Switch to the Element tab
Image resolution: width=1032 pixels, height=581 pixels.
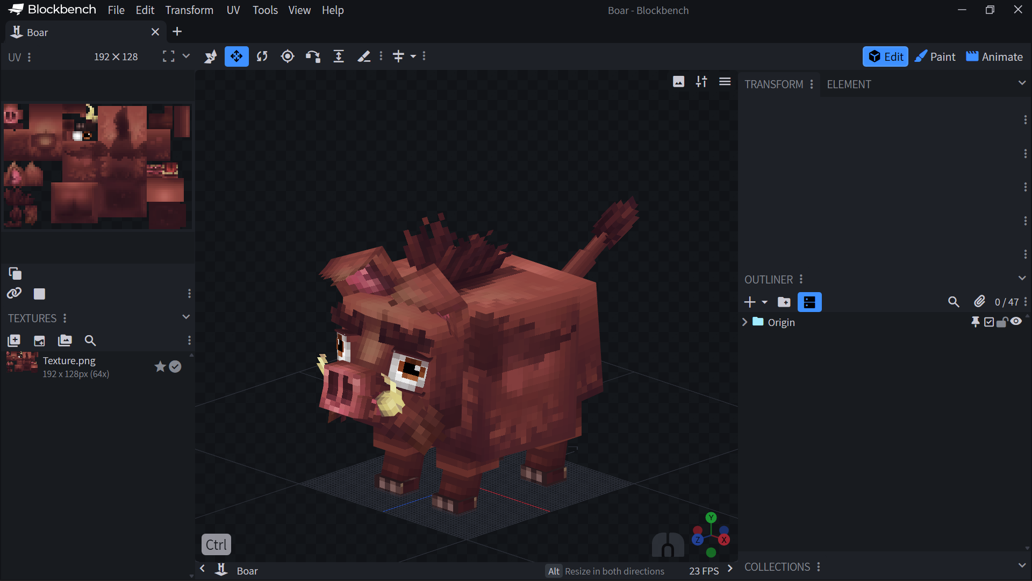pos(849,84)
